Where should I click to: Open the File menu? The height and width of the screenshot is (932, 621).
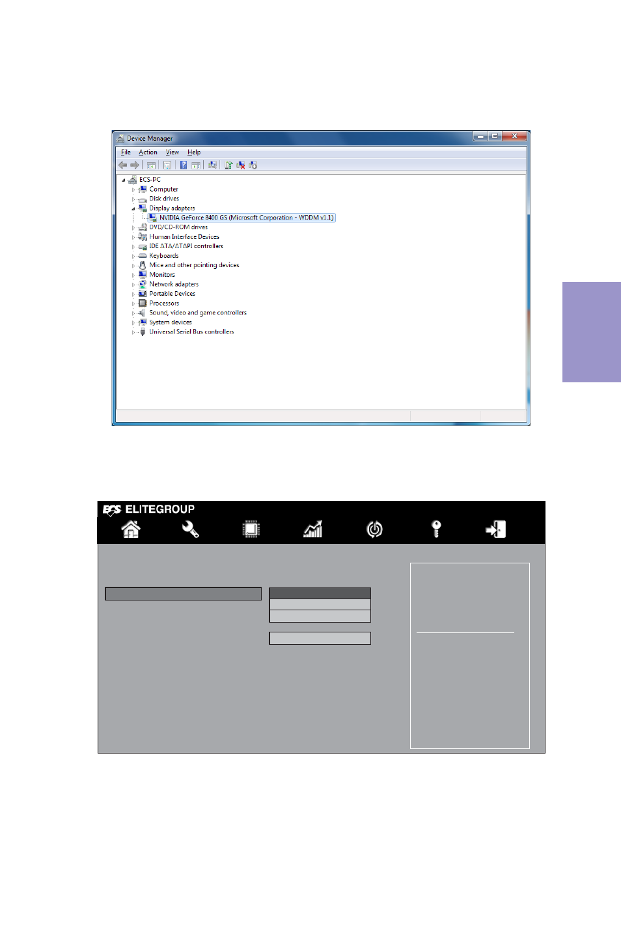point(126,152)
